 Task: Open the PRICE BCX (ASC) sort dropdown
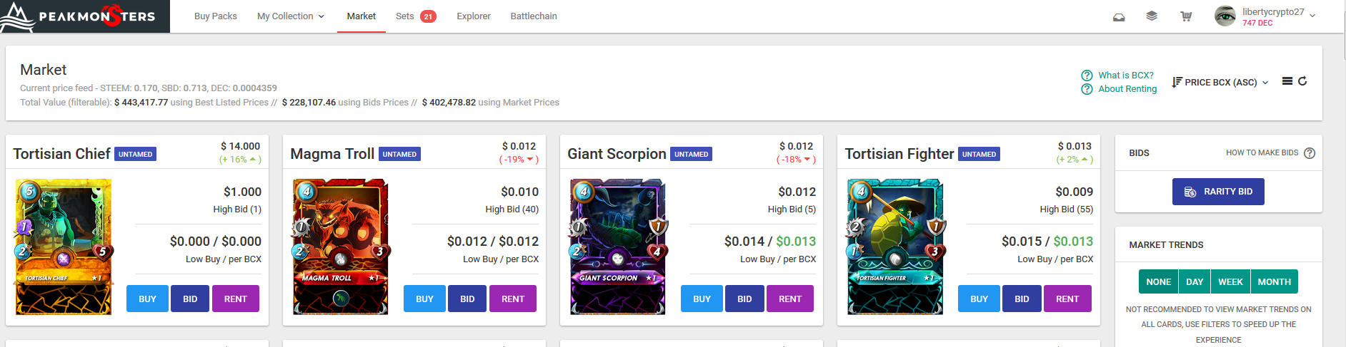pyautogui.click(x=1220, y=82)
